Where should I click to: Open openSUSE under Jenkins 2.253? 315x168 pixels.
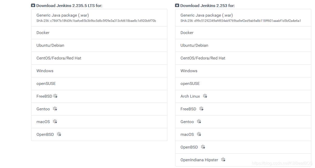click(x=243, y=84)
